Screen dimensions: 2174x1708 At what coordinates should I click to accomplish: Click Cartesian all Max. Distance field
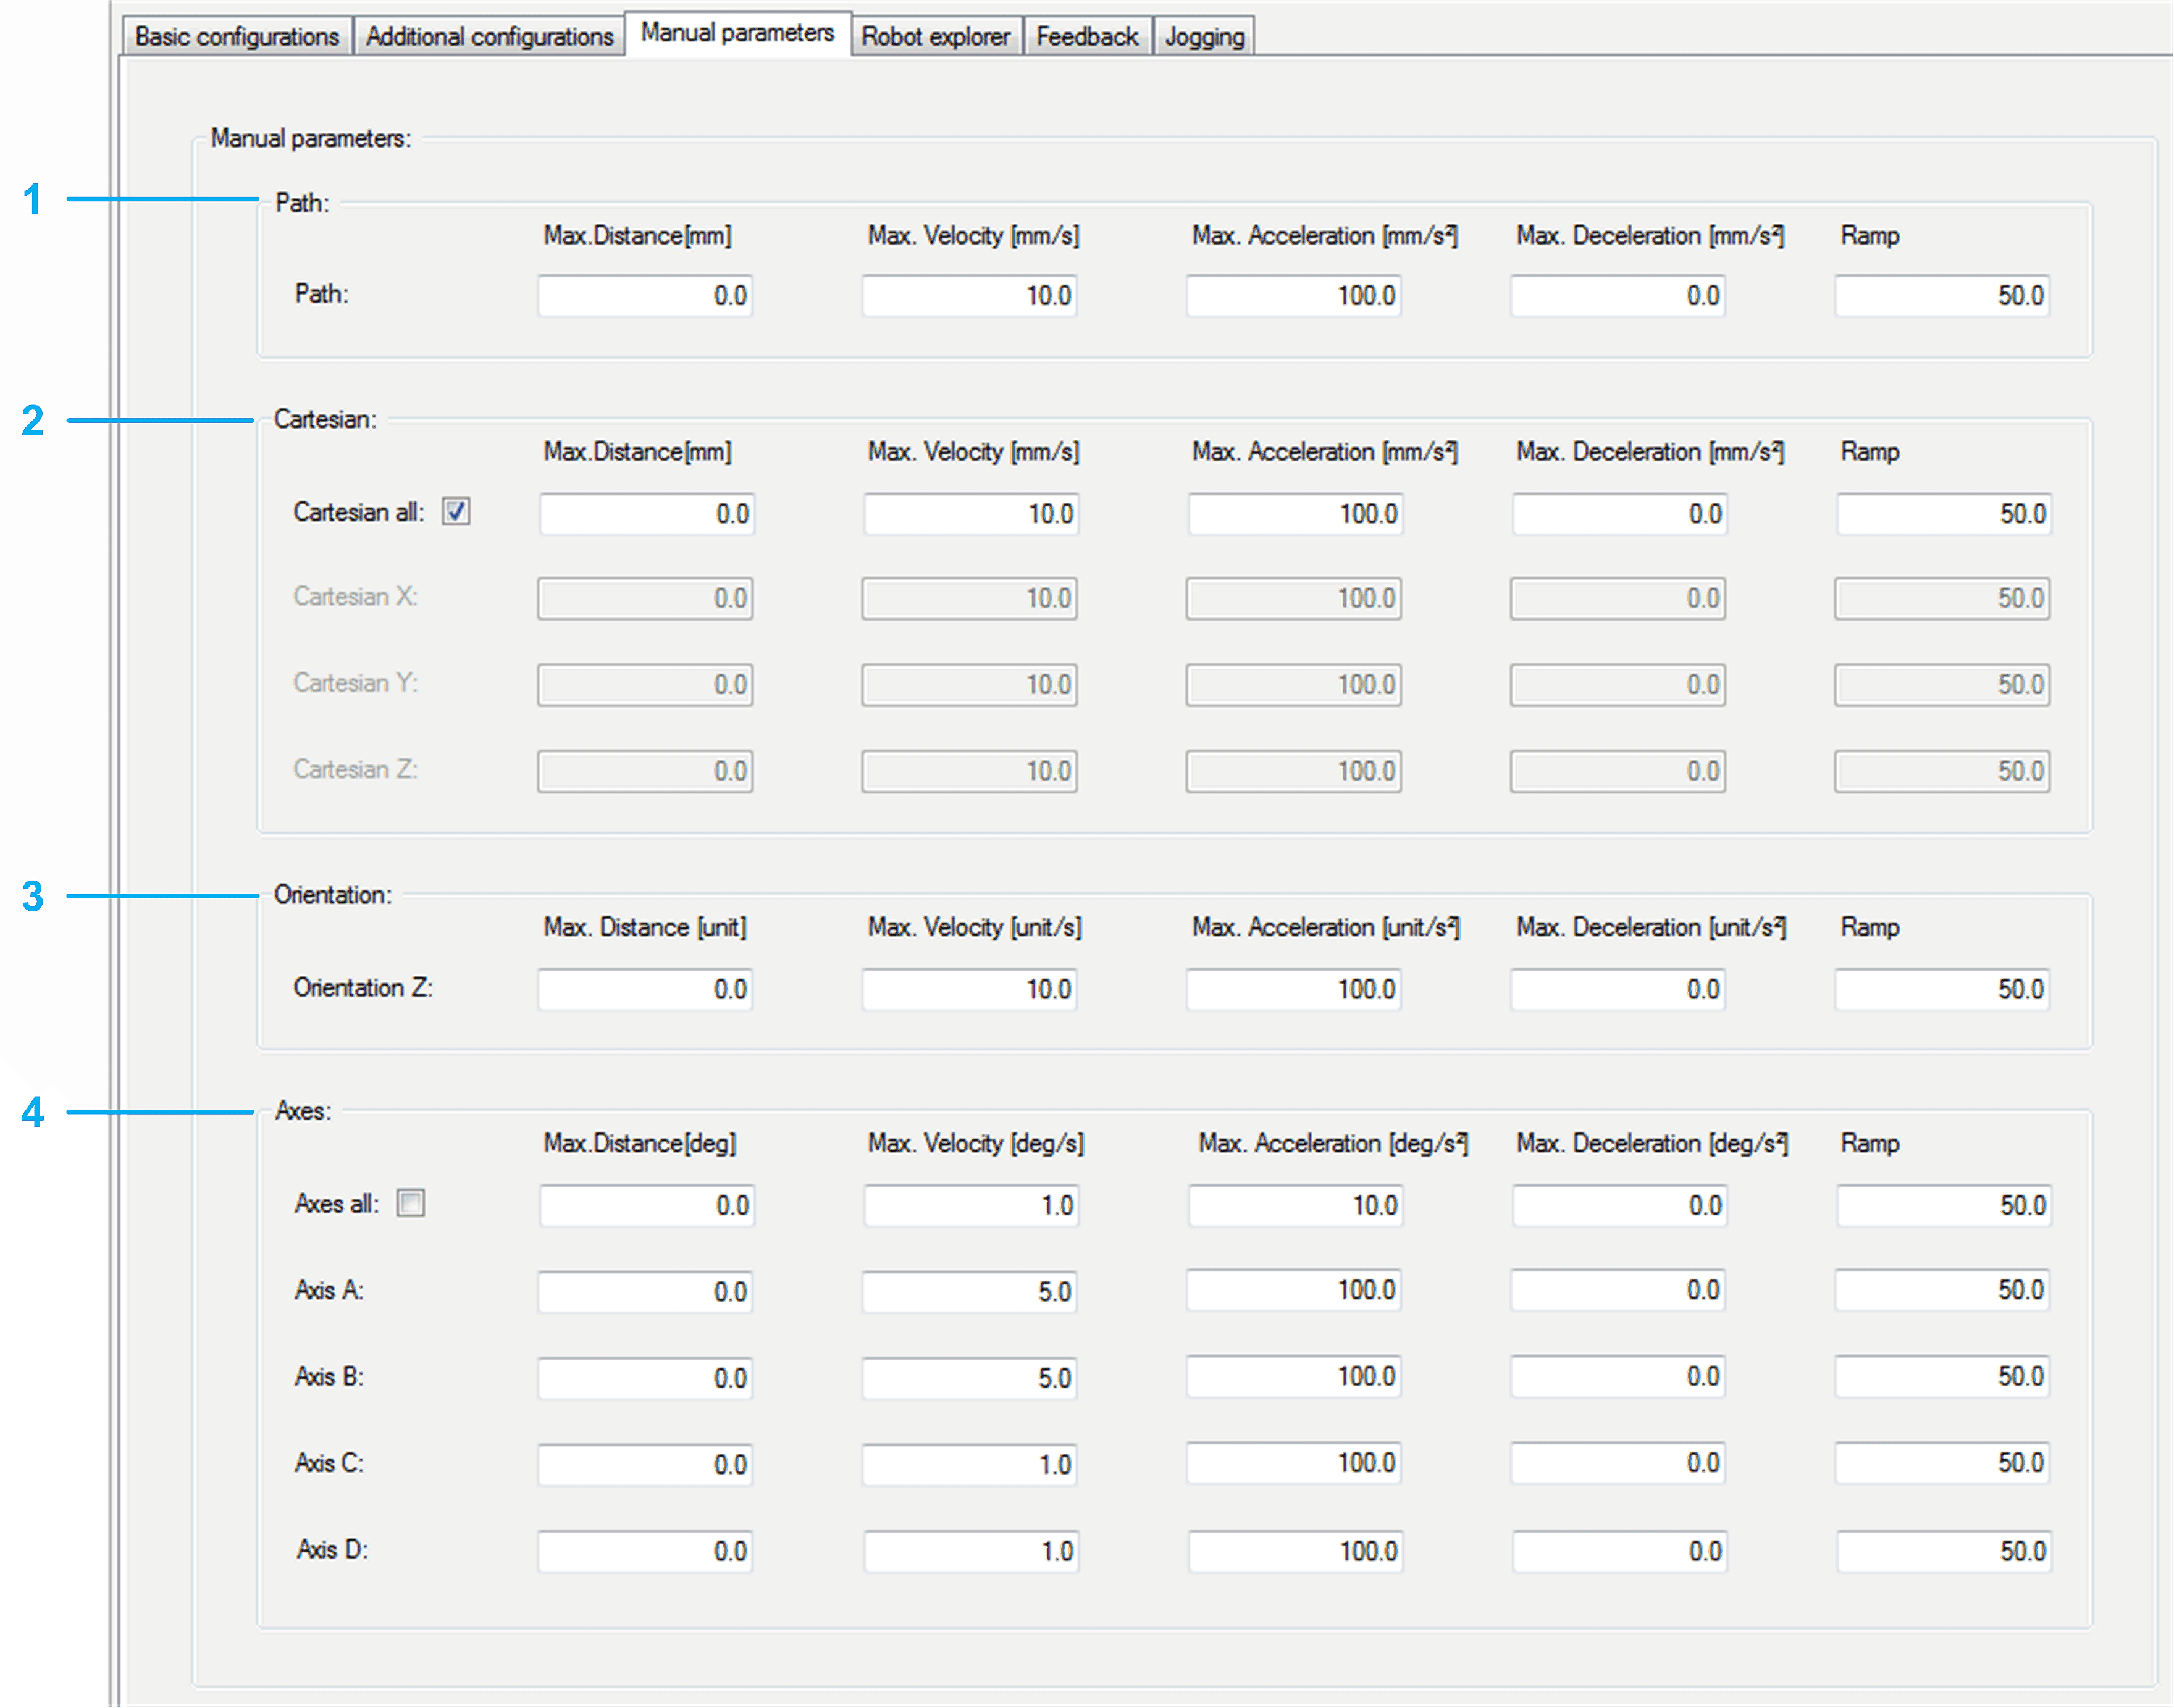pos(647,513)
